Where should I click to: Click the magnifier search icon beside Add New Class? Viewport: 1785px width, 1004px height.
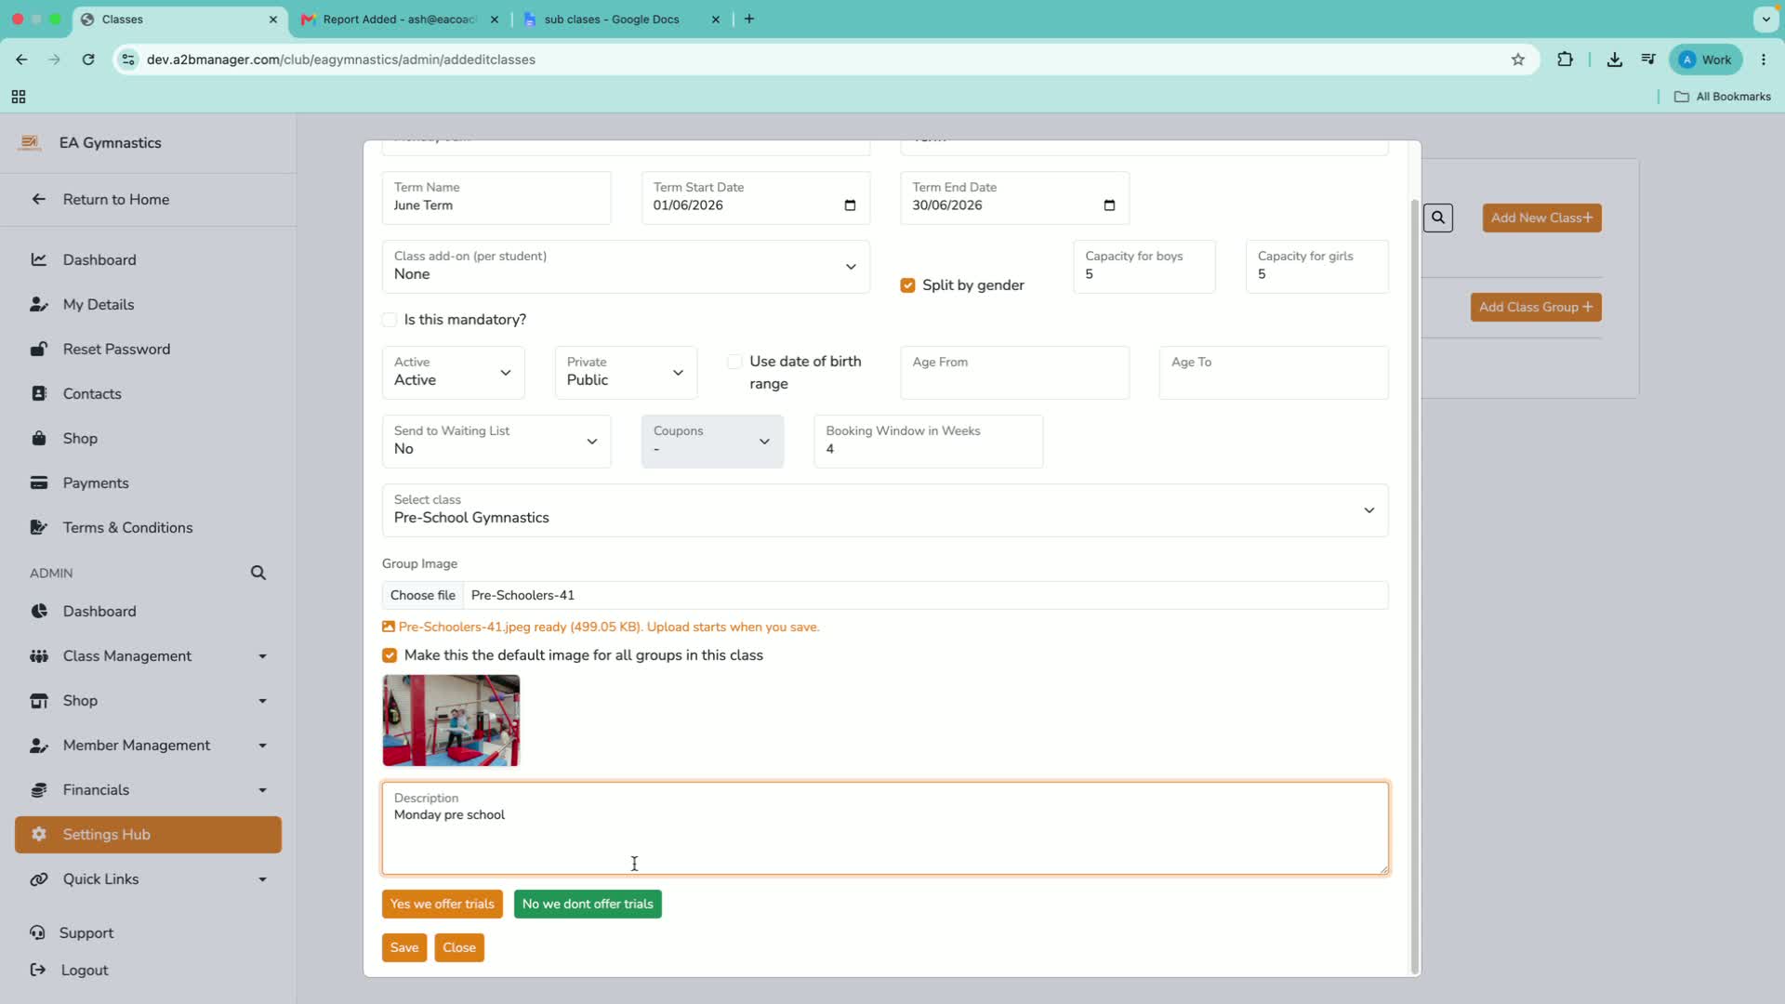click(x=1438, y=218)
